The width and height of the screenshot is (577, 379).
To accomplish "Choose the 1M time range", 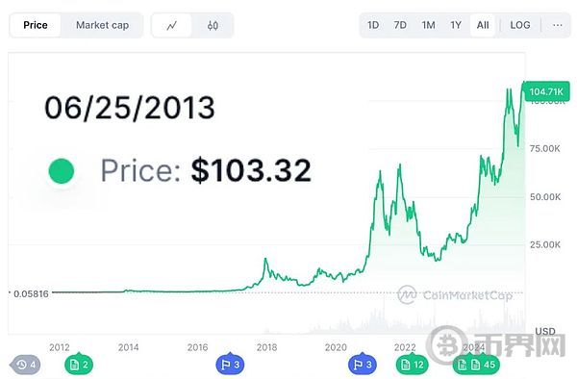I will coord(428,25).
